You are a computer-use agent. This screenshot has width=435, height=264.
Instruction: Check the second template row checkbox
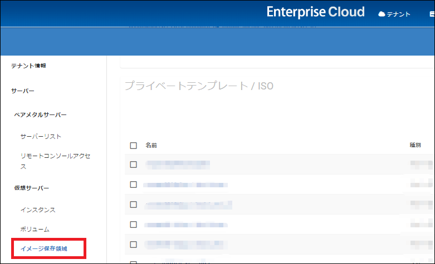(x=133, y=185)
